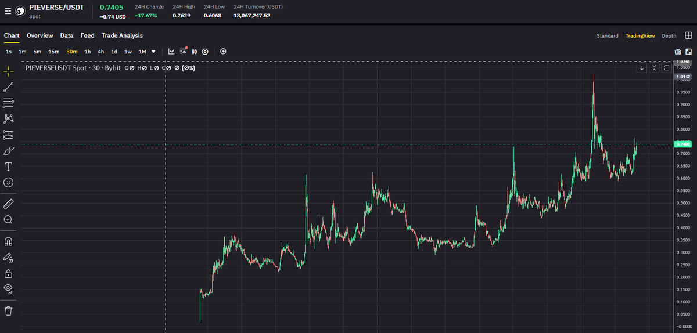Open the multi-chart grid layout icon
The height and width of the screenshot is (333, 697).
click(688, 36)
